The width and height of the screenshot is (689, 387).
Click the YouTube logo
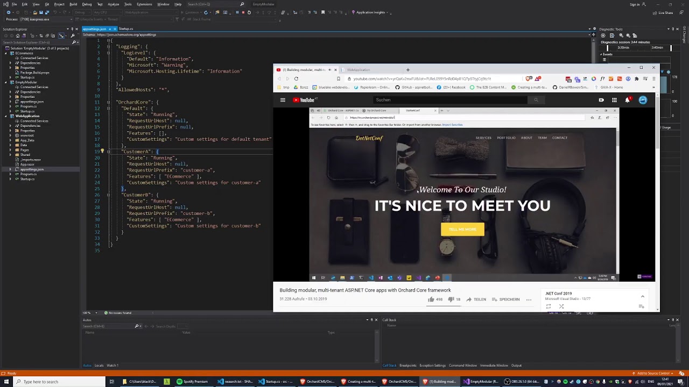[x=304, y=100]
